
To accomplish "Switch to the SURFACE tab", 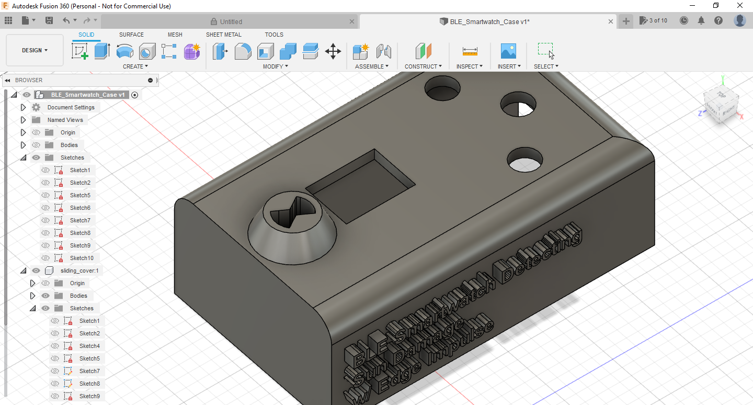I will 131,34.
